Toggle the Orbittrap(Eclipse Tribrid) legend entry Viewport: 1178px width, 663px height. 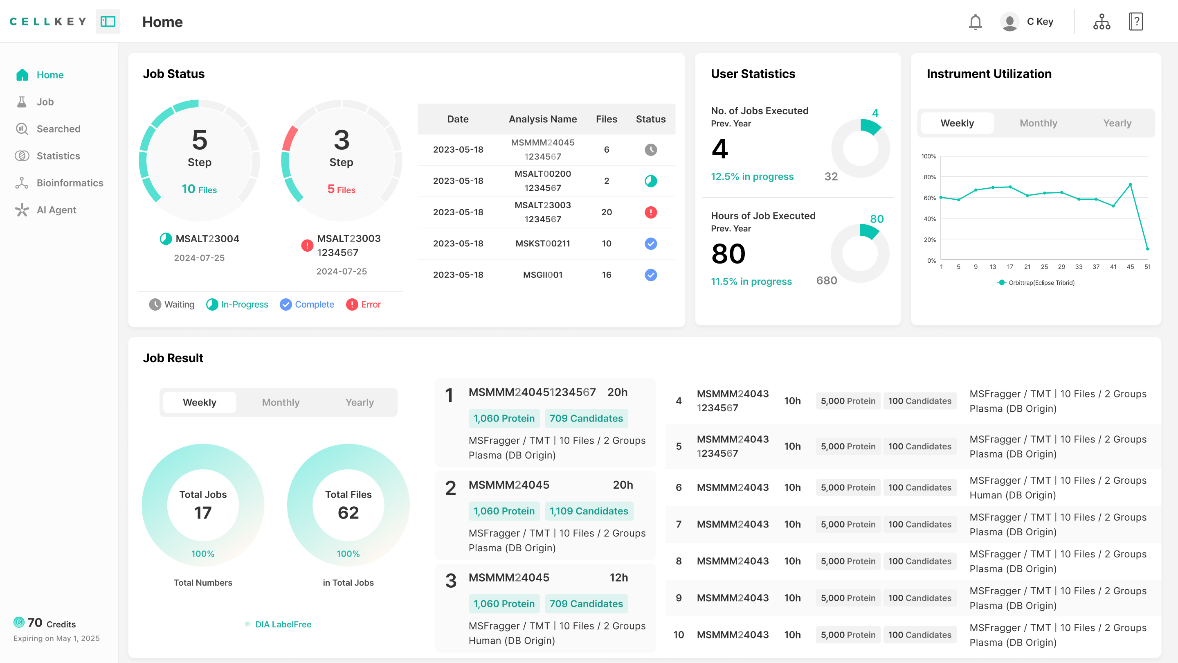tap(1036, 282)
